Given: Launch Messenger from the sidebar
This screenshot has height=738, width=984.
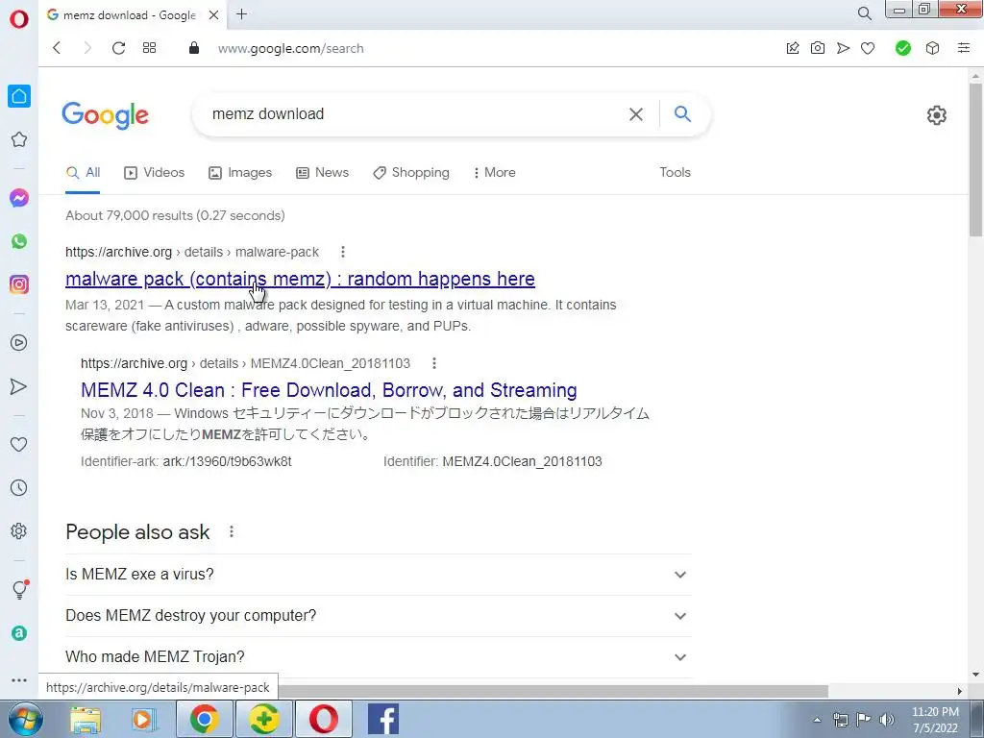Looking at the screenshot, I should click(19, 198).
